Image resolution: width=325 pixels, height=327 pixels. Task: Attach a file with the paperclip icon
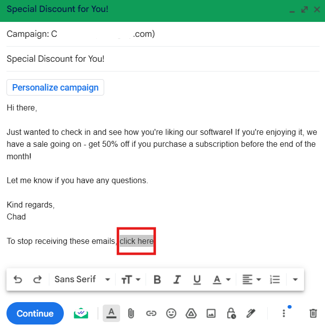pos(131,313)
